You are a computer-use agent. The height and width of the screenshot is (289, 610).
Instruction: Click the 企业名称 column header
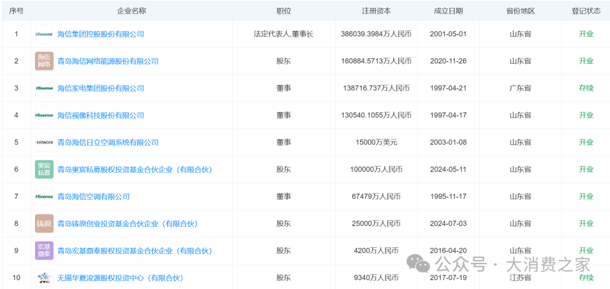coord(132,11)
